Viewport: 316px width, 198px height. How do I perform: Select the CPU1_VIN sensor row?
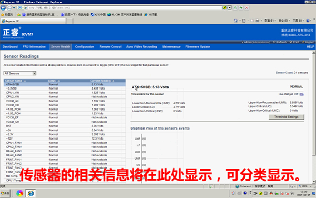[x=65, y=93]
